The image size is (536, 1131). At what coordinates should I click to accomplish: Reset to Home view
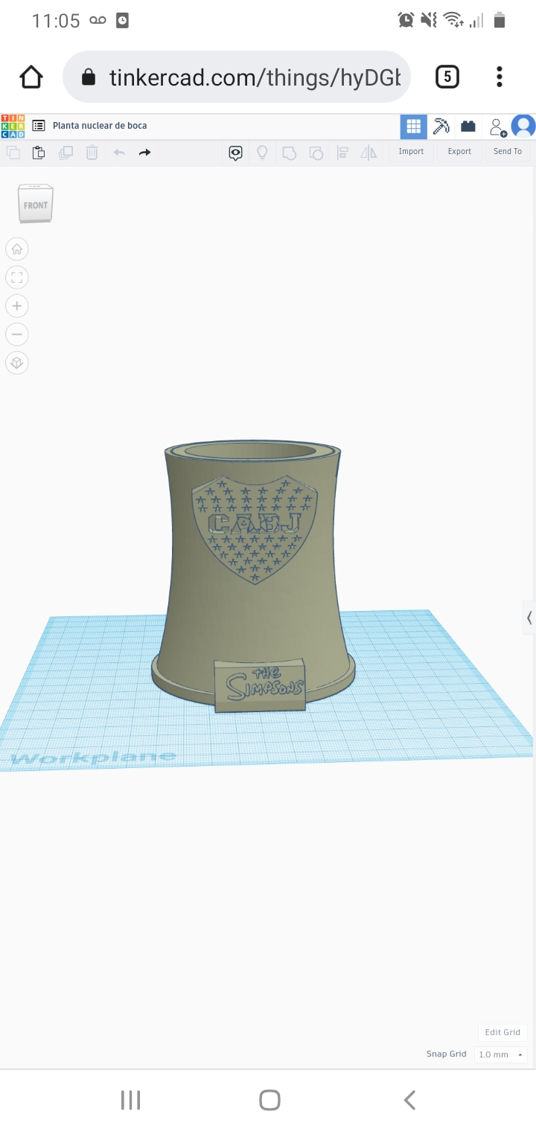(x=17, y=249)
